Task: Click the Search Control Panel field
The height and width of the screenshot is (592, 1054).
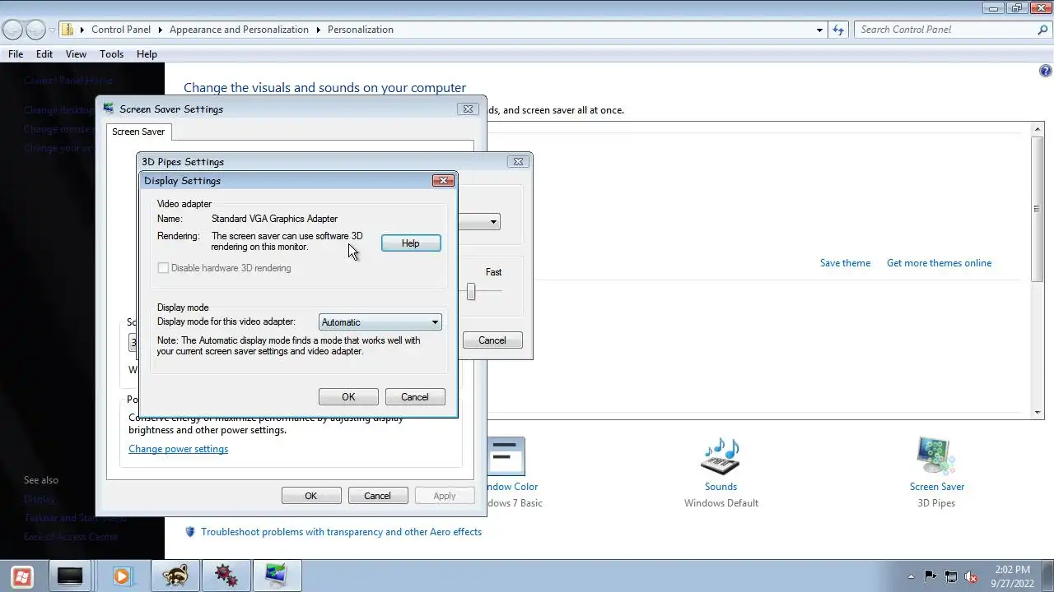Action: (x=944, y=30)
